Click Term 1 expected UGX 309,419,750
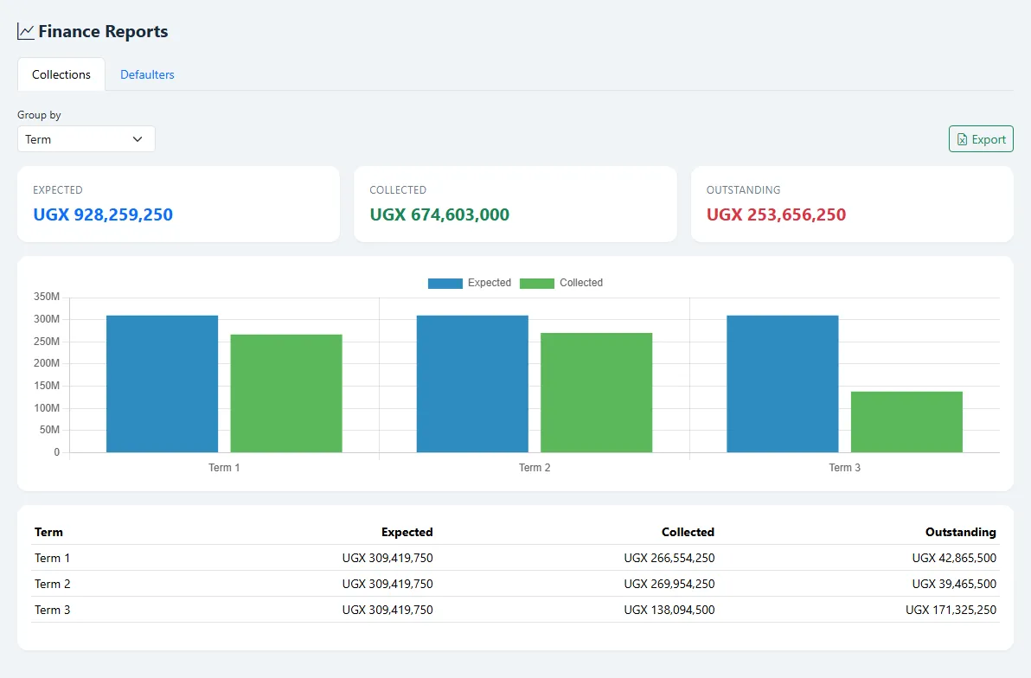This screenshot has height=678, width=1031. tap(387, 558)
